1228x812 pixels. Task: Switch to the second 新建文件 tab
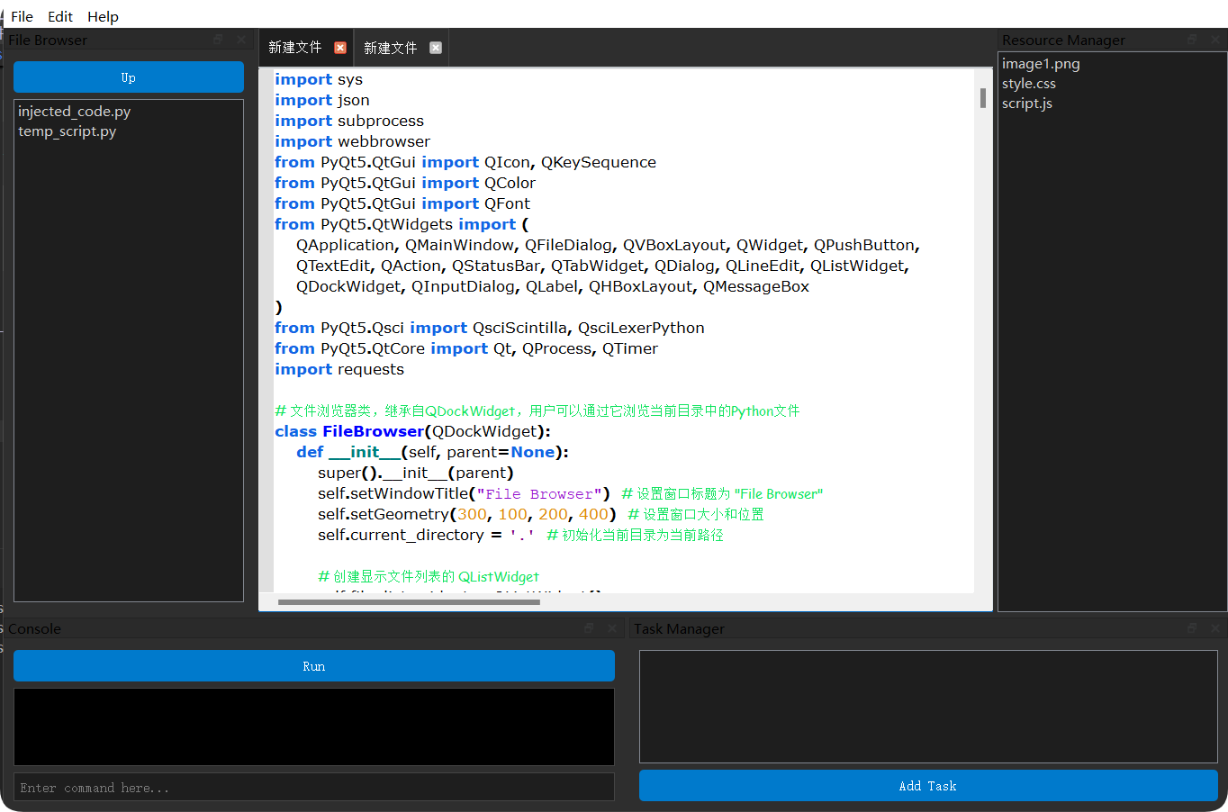(x=390, y=48)
